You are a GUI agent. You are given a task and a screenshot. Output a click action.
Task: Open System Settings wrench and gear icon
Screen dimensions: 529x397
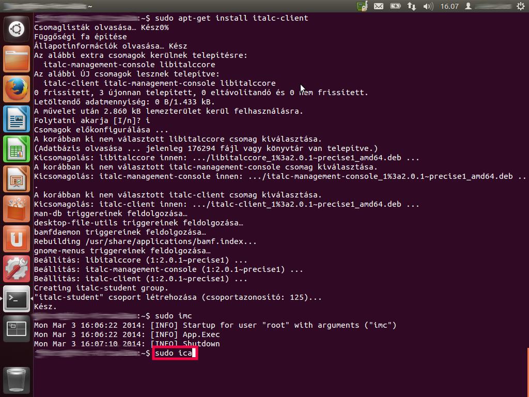tap(16, 269)
